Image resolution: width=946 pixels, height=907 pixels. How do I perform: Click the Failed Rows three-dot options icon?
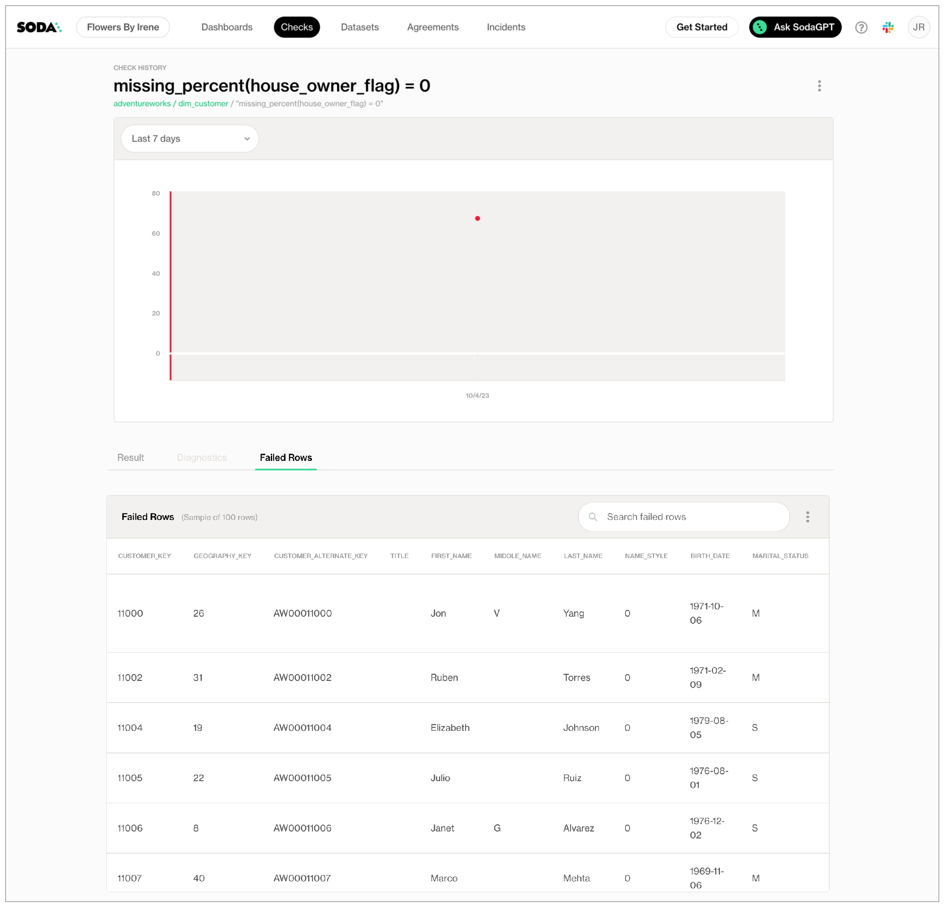808,517
